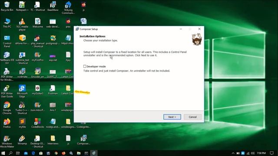The image size is (278, 156).
Task: Select the Interviews folder icon
Action: 53,140
